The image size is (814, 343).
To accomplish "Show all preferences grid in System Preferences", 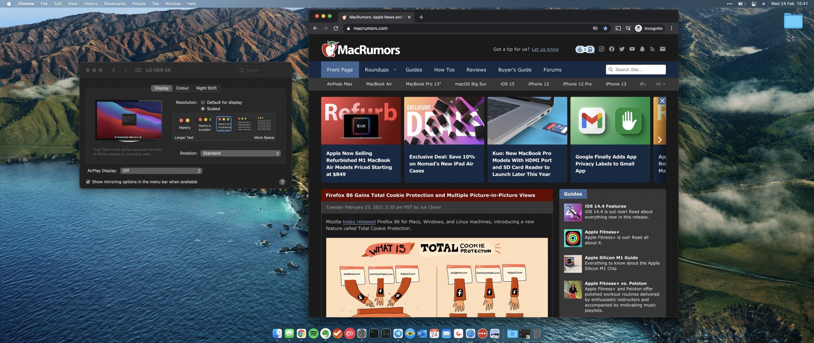I will coord(138,70).
